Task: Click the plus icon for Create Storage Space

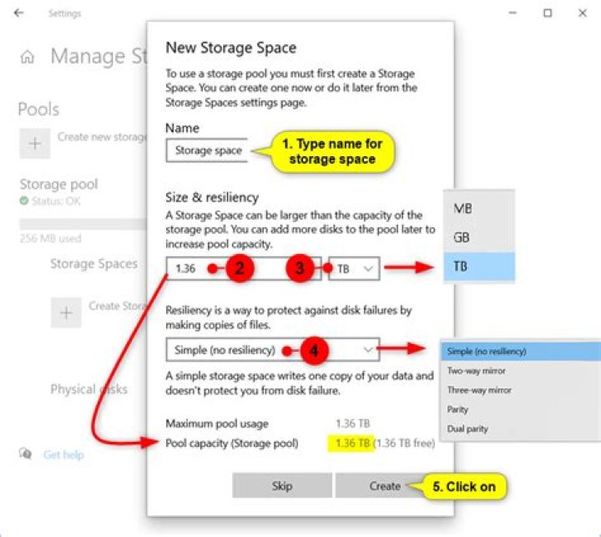Action: (66, 313)
